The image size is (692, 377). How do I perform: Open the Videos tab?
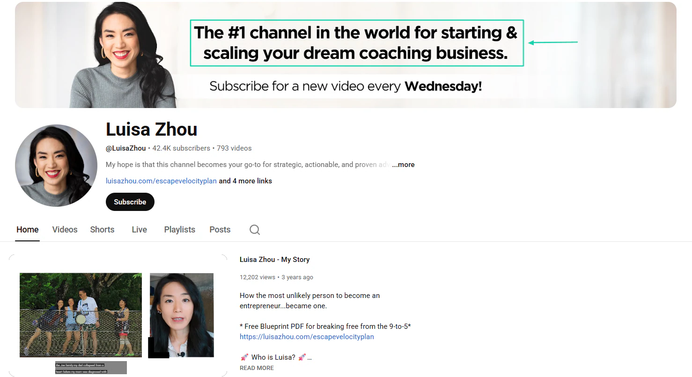pyautogui.click(x=65, y=230)
